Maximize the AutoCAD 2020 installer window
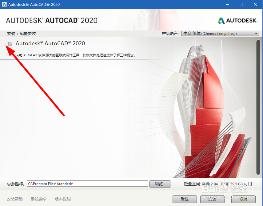Image resolution: width=263 pixels, height=206 pixels. point(241,4)
